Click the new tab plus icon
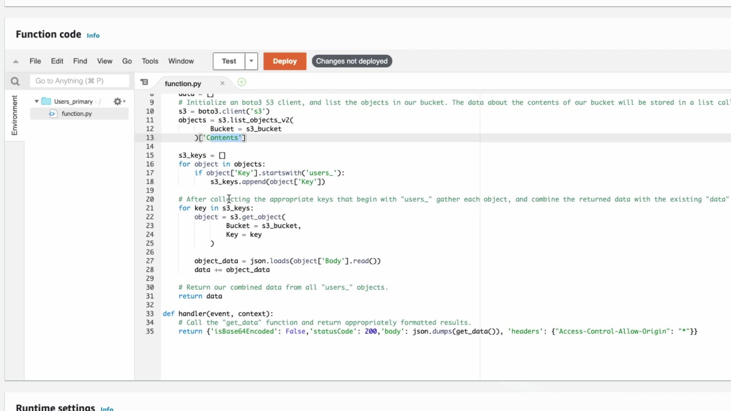This screenshot has width=731, height=411. click(x=241, y=82)
